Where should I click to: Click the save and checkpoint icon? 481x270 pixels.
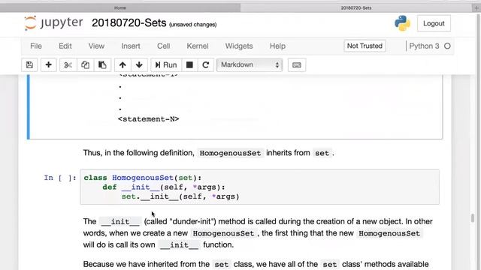click(x=29, y=65)
